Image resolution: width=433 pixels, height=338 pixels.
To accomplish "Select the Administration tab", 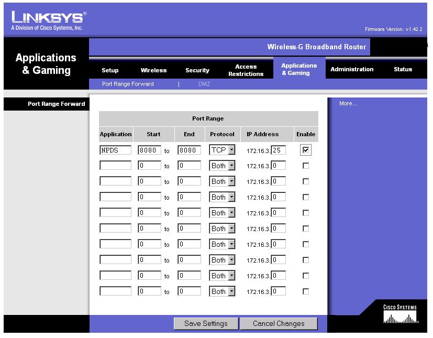I will tap(352, 69).
